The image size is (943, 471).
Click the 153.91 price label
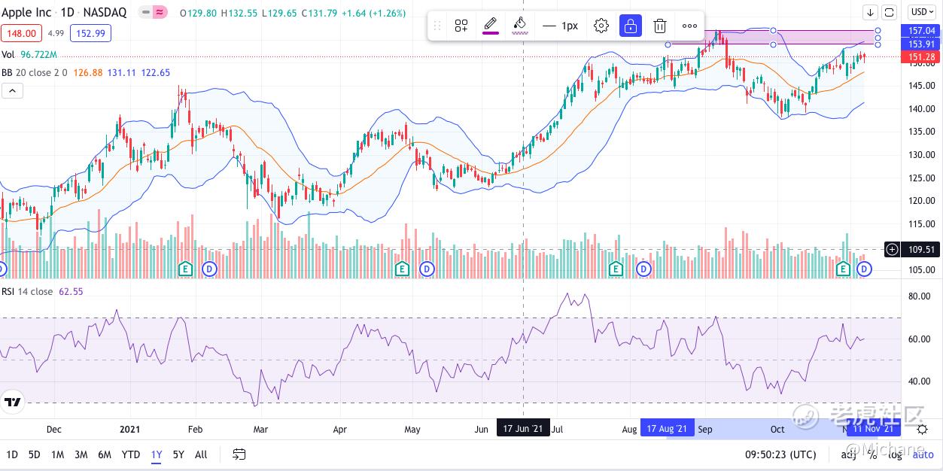tap(921, 44)
